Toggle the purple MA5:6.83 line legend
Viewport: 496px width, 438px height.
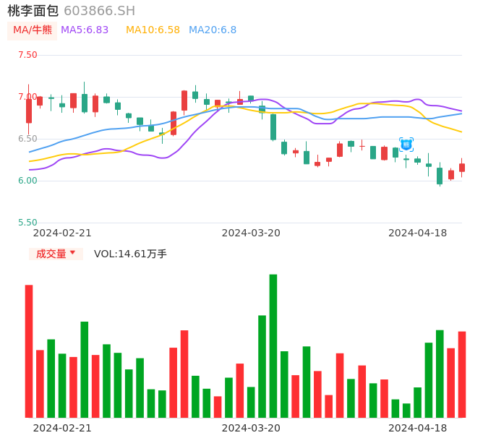coord(85,30)
